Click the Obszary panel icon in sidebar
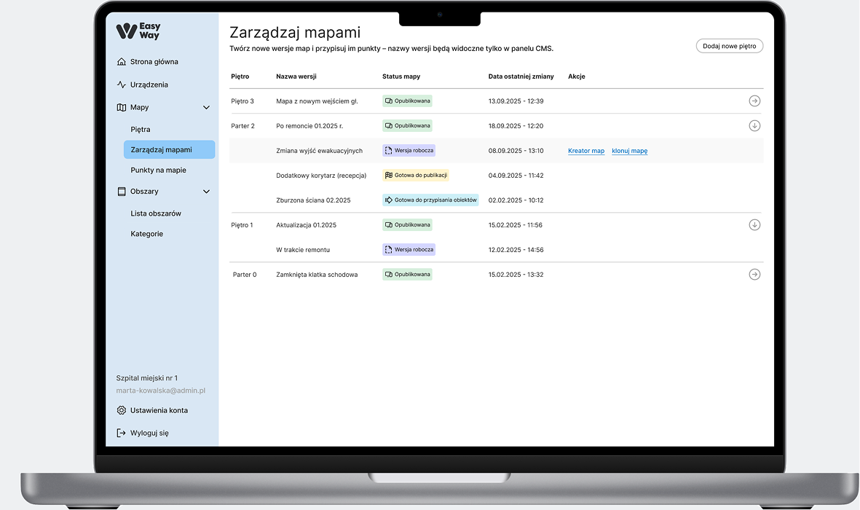 pyautogui.click(x=122, y=192)
